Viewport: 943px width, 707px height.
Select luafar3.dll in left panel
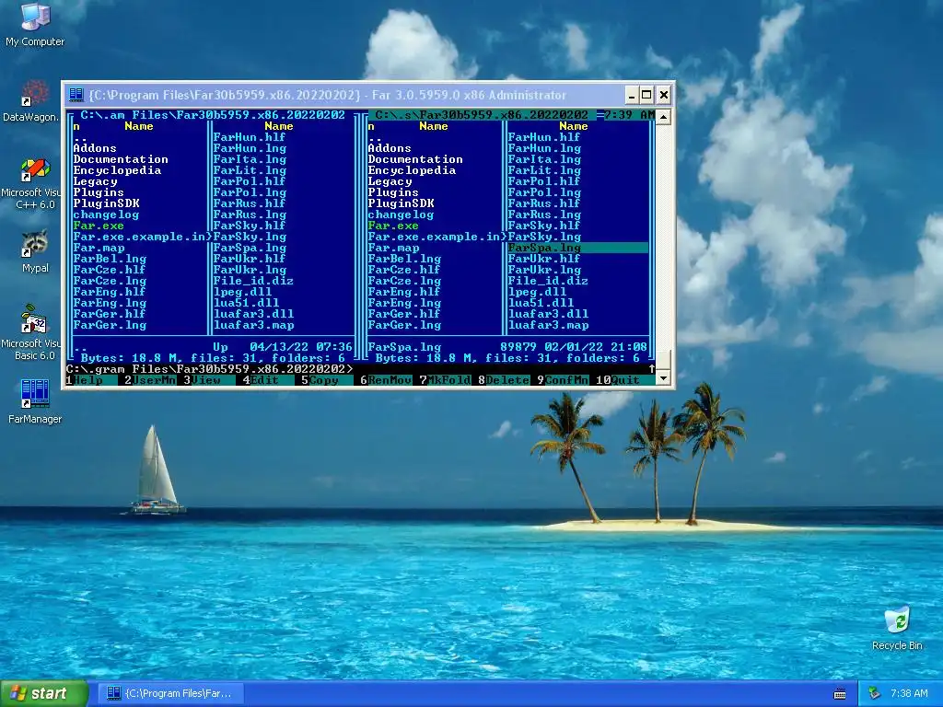[253, 314]
